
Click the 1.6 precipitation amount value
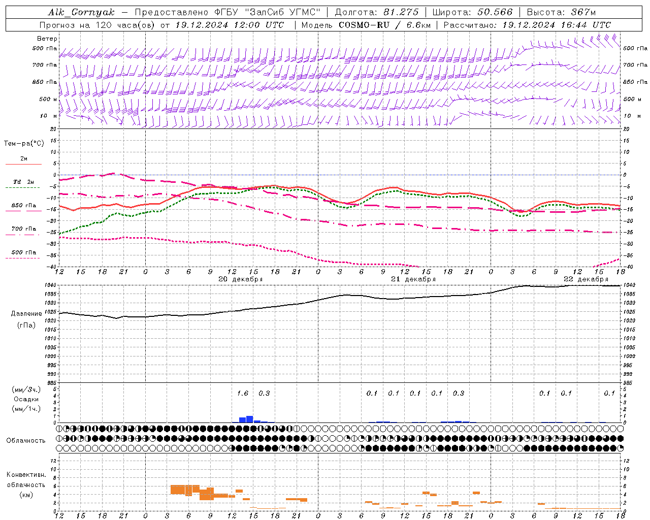pyautogui.click(x=243, y=393)
